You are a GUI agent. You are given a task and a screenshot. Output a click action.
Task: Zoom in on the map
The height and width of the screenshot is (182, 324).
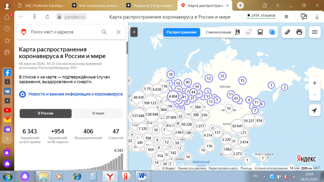click(x=315, y=83)
